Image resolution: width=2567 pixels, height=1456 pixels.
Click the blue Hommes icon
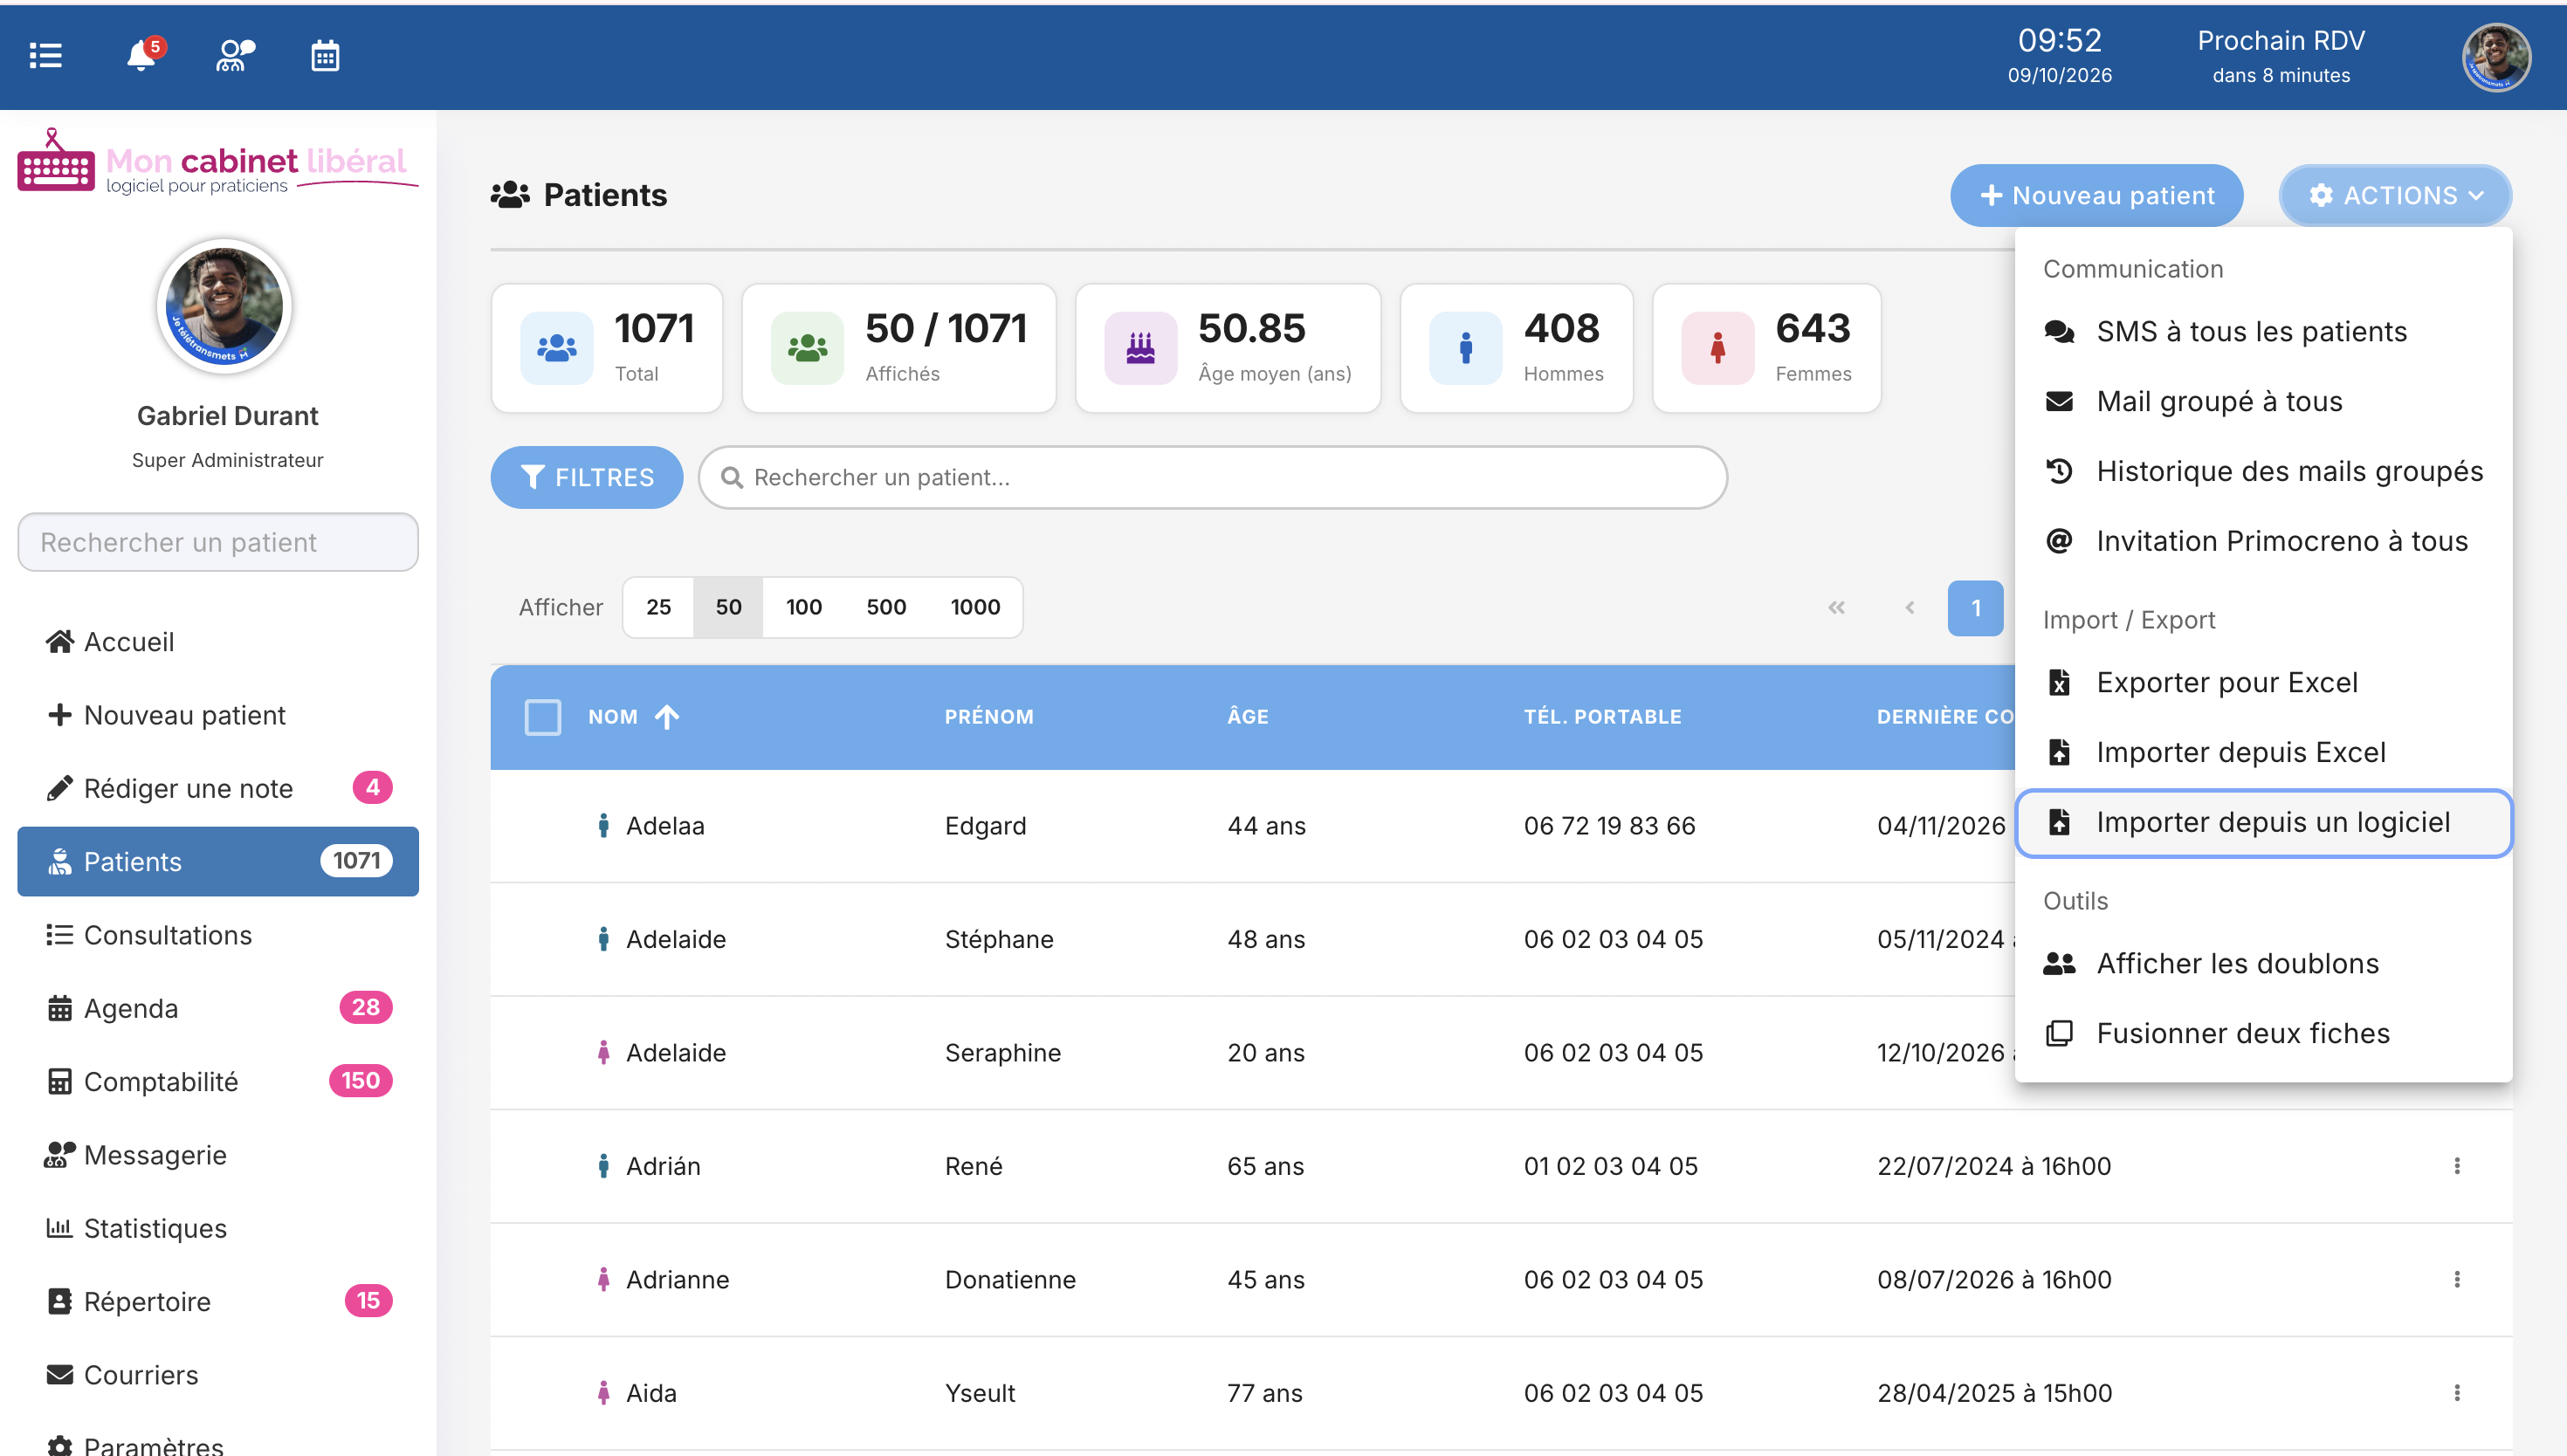(x=1465, y=348)
